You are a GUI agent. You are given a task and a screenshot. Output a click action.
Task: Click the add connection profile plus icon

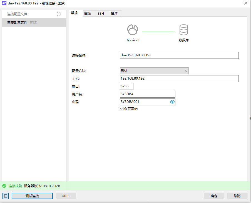pyautogui.click(x=59, y=14)
